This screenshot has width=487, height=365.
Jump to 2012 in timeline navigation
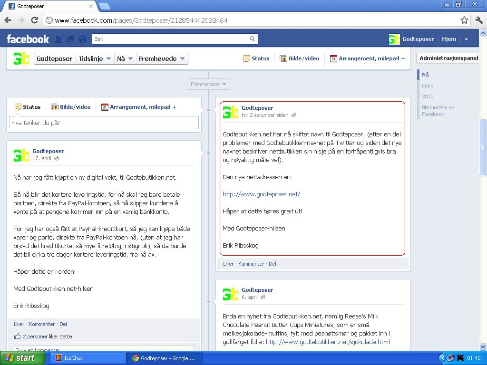pos(428,96)
